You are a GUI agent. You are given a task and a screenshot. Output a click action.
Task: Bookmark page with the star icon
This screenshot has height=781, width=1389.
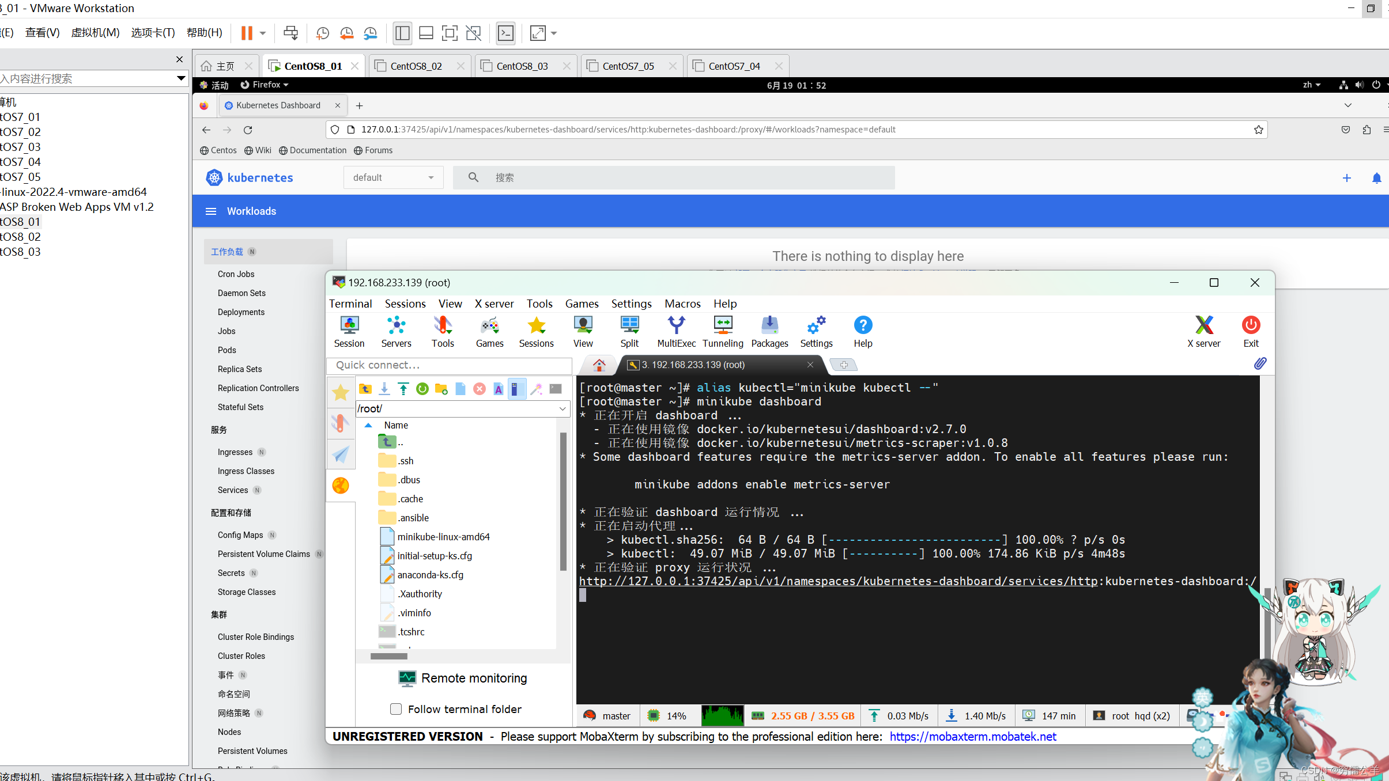[1258, 130]
